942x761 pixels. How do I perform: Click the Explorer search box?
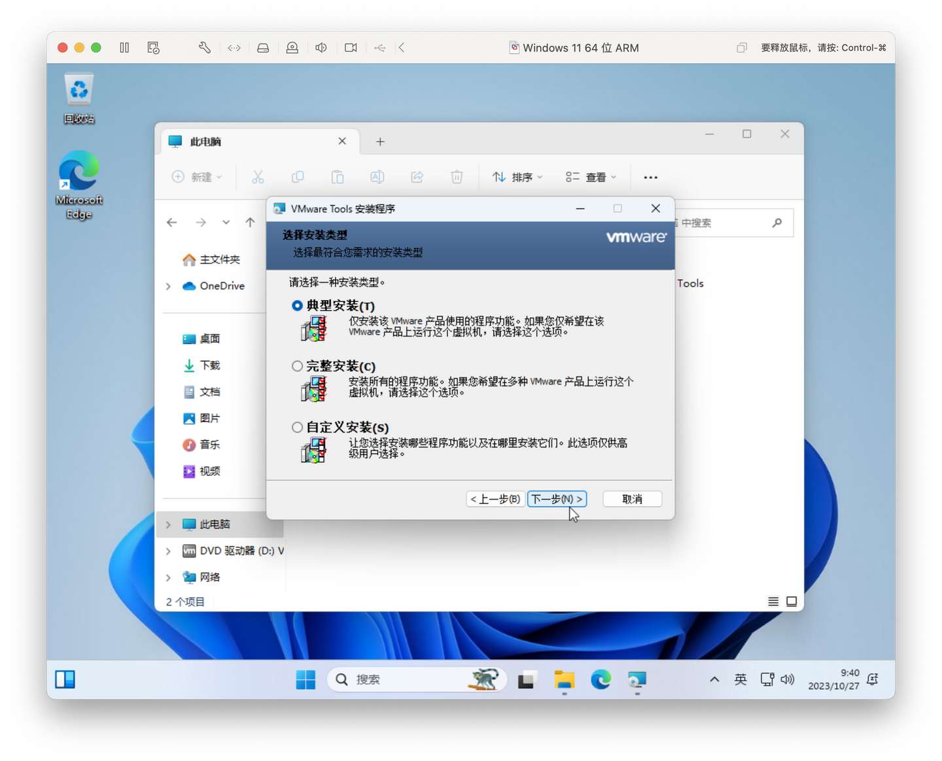[x=733, y=223]
